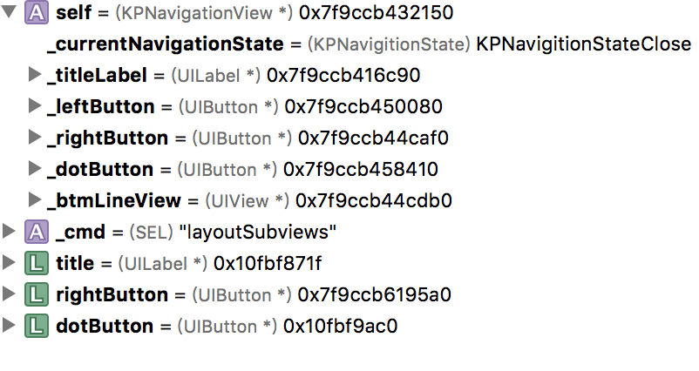699x371 pixels.
Task: Expand the _leftButton disclosure triangle
Action: pos(34,105)
